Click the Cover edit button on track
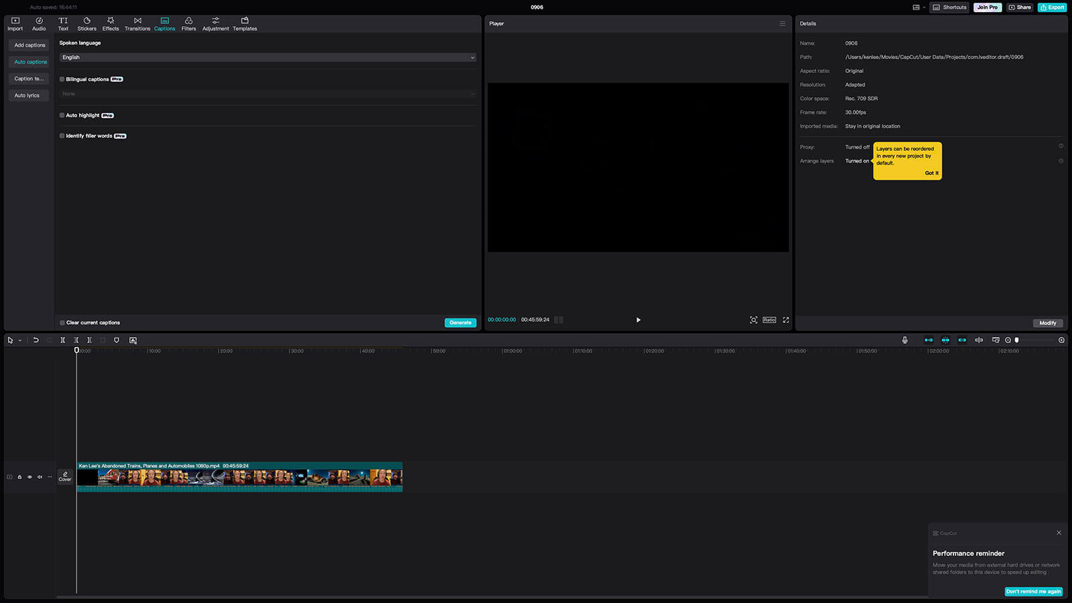 65,476
